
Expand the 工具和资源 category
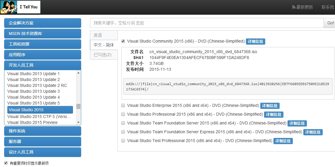tap(42, 44)
